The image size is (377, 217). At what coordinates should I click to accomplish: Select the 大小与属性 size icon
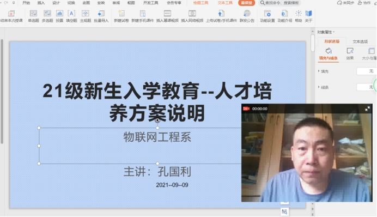[369, 54]
